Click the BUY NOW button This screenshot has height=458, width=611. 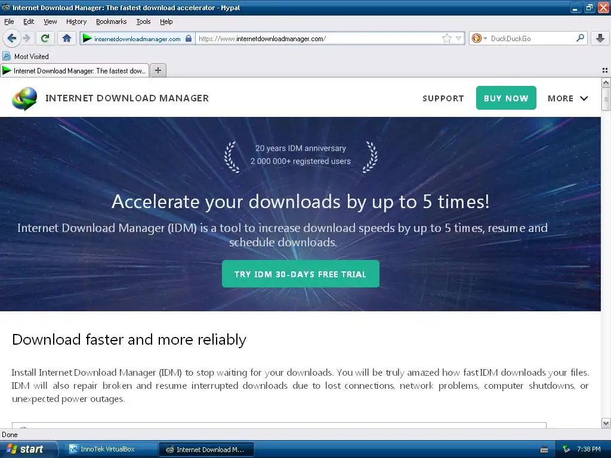(x=506, y=98)
